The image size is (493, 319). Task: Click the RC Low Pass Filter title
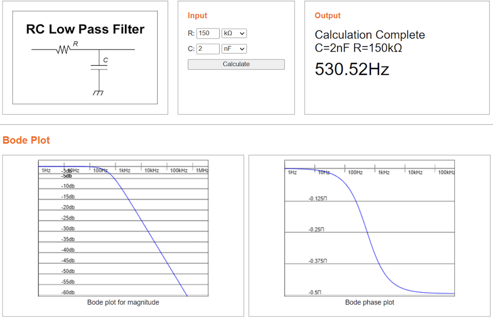tap(85, 29)
